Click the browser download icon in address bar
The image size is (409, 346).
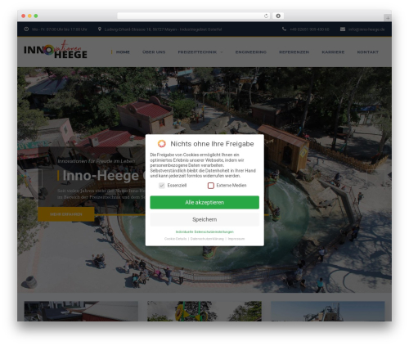(x=278, y=16)
